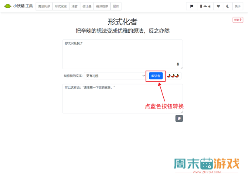Start voice input with microphone icon

pyautogui.click(x=178, y=64)
